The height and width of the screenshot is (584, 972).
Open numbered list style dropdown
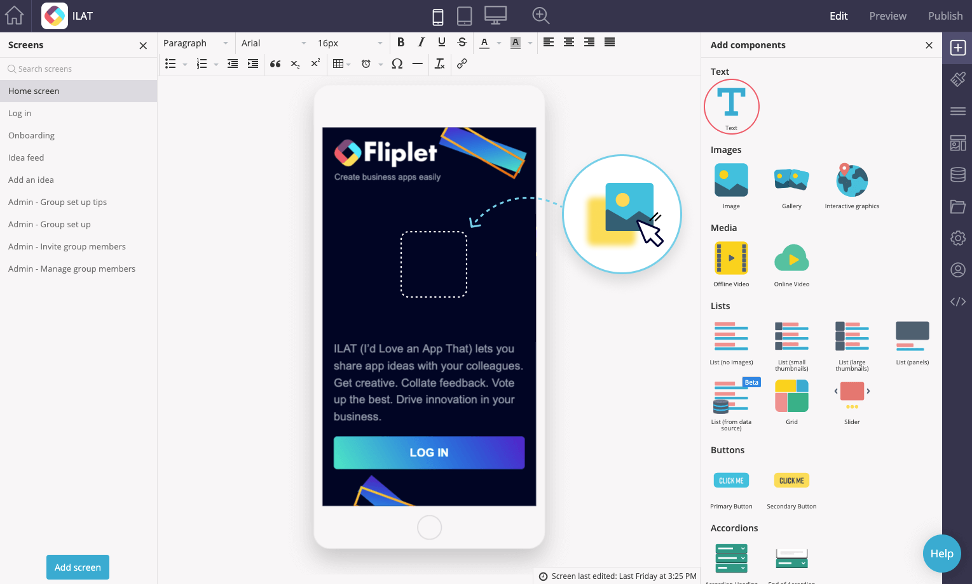click(x=216, y=64)
